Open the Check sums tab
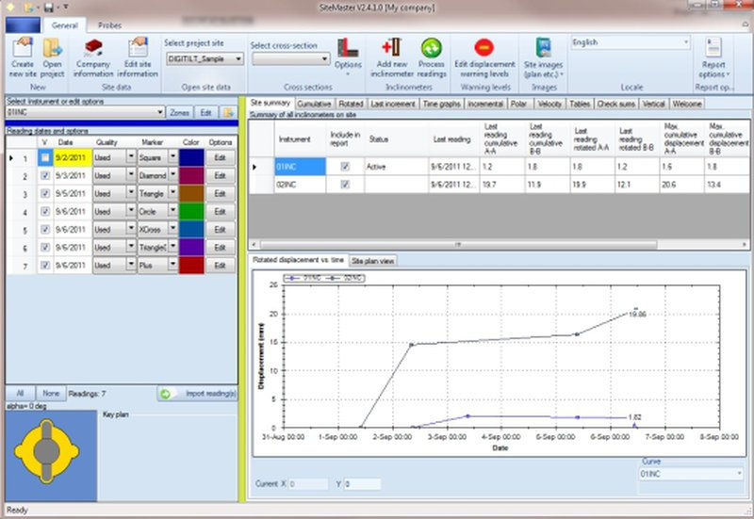 616,104
